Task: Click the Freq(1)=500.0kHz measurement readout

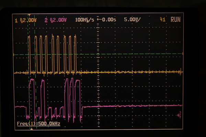Action: point(38,124)
